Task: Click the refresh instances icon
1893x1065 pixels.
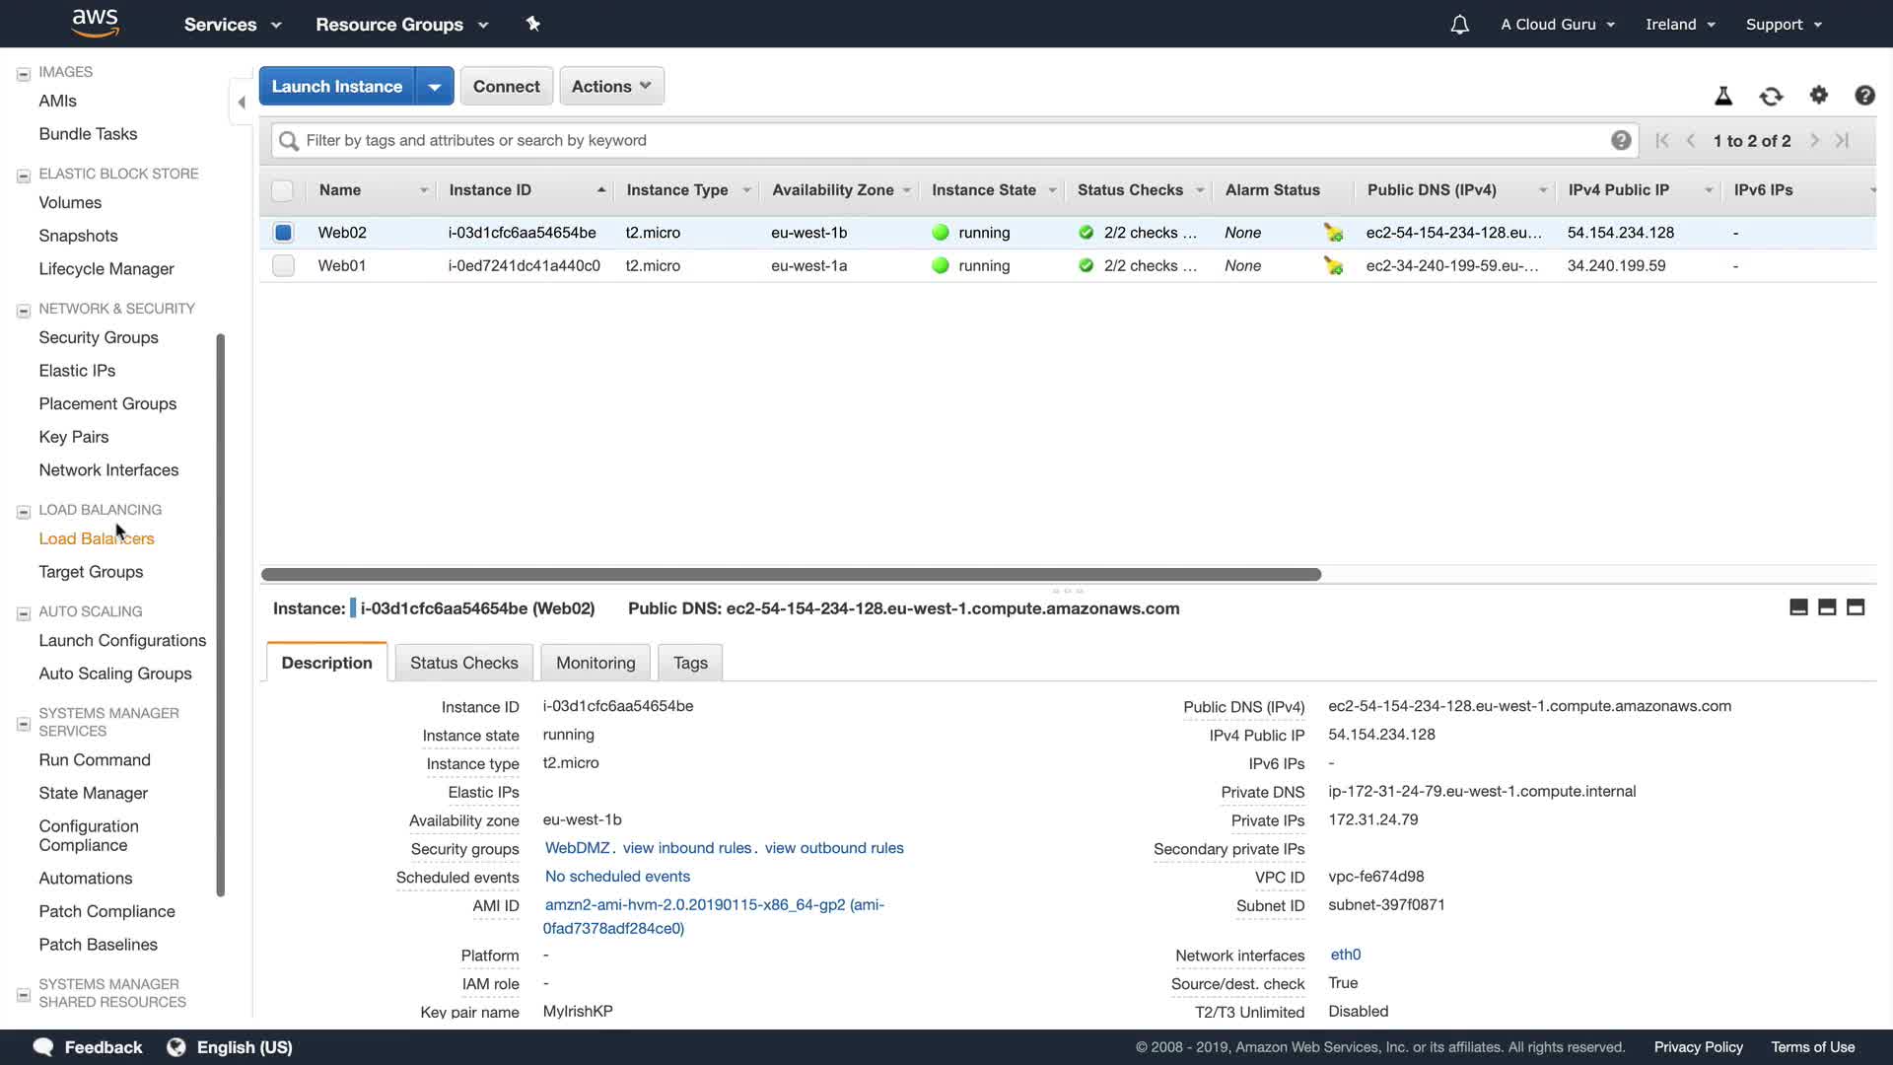Action: 1771,96
